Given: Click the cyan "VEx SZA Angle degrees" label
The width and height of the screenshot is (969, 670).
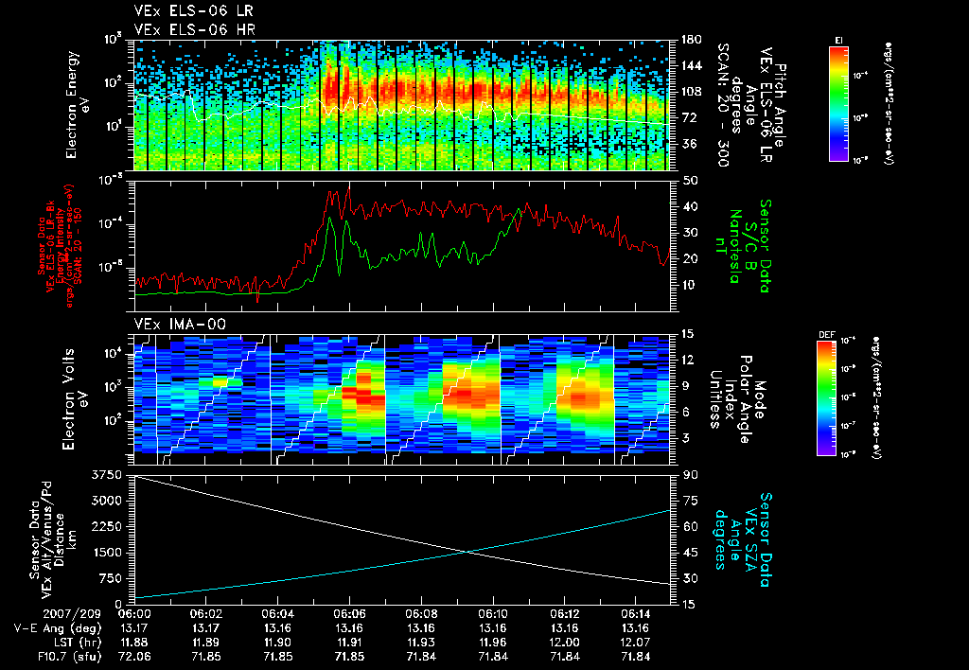Looking at the screenshot, I should (735, 539).
